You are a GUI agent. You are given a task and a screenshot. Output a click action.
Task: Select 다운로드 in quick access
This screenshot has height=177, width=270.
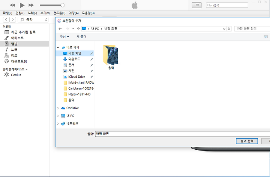click(x=75, y=59)
